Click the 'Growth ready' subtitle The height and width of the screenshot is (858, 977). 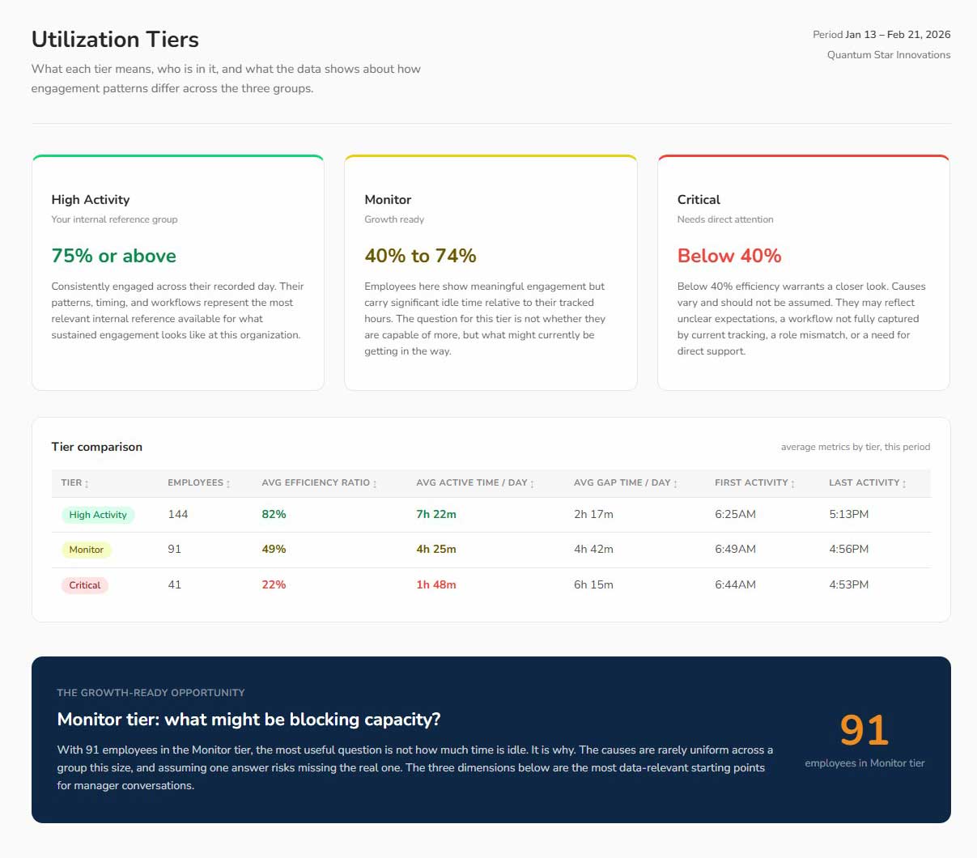(x=394, y=219)
